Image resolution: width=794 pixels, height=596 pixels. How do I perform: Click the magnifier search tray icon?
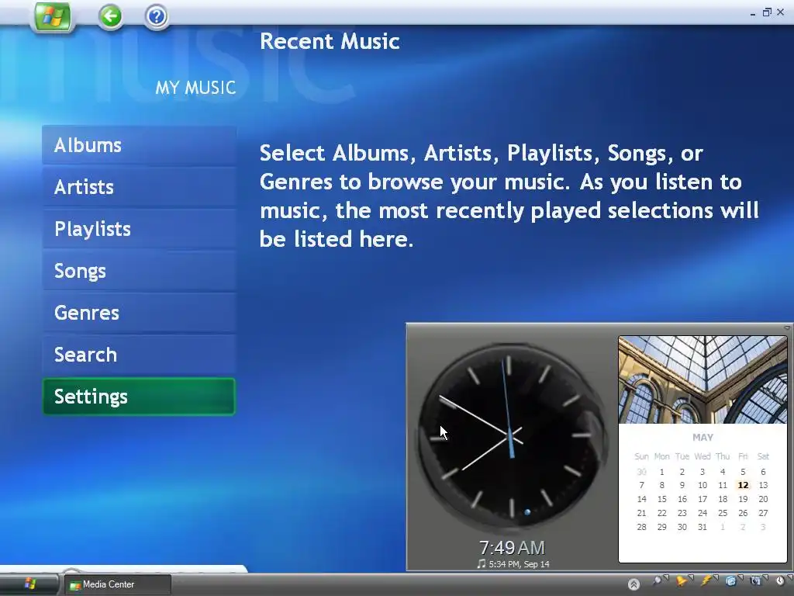point(658,581)
